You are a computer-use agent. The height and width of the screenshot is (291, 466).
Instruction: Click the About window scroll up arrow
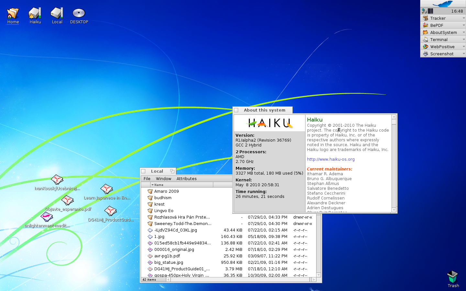click(x=394, y=117)
